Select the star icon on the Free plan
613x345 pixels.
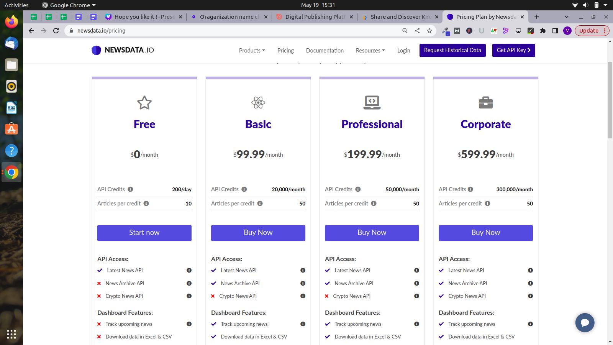pyautogui.click(x=144, y=102)
